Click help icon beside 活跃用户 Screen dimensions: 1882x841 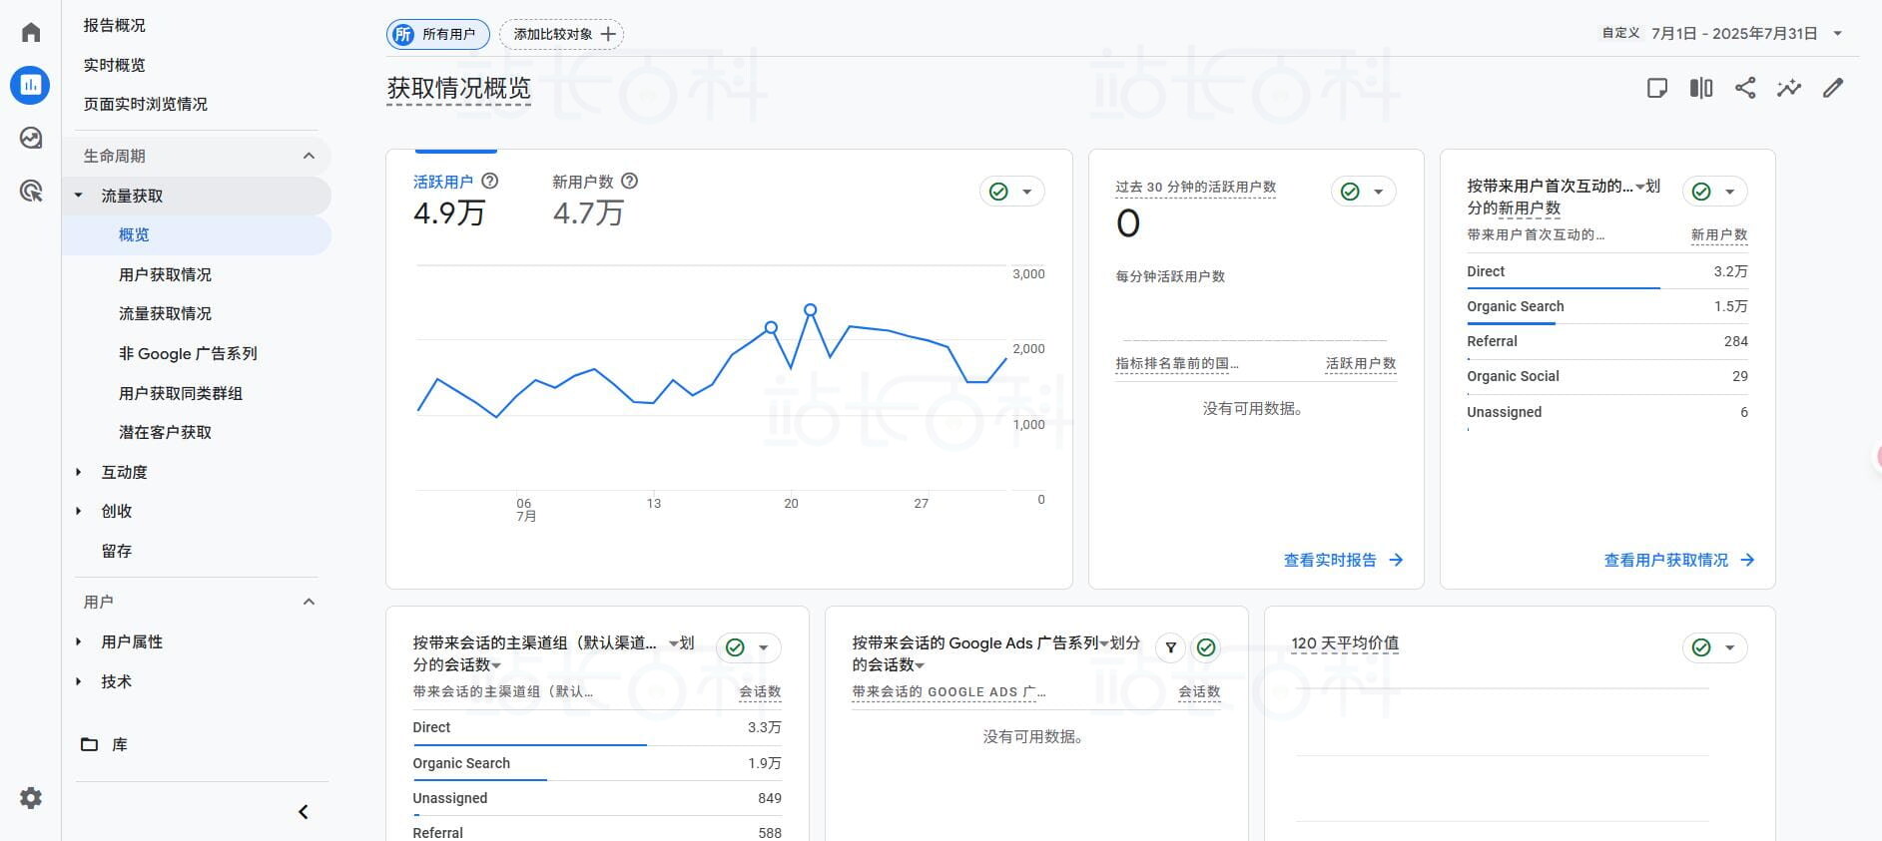(490, 182)
